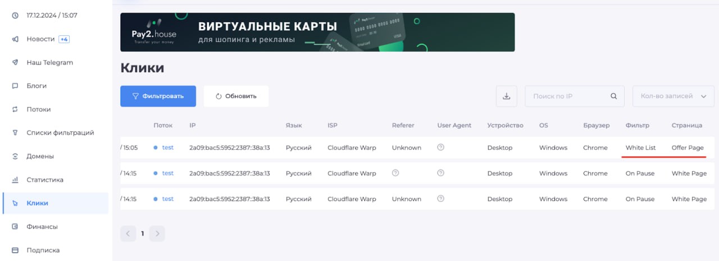Open the test flow link in first row
The height and width of the screenshot is (261, 719).
[168, 148]
